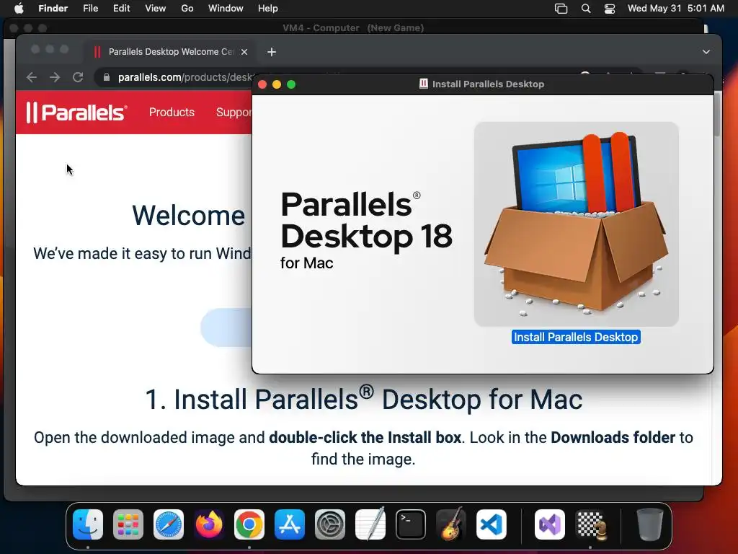Open GarageBand in the dock

(451, 524)
